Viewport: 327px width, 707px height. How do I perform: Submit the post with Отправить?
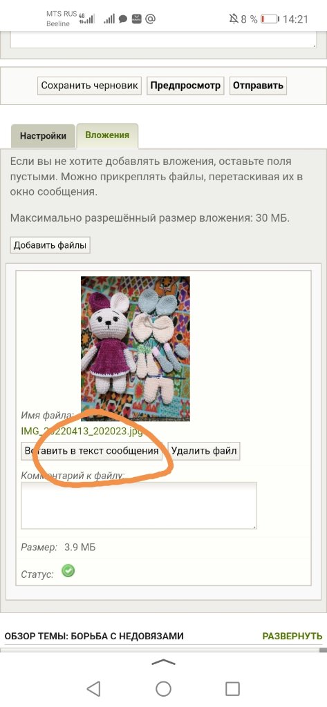[x=258, y=85]
